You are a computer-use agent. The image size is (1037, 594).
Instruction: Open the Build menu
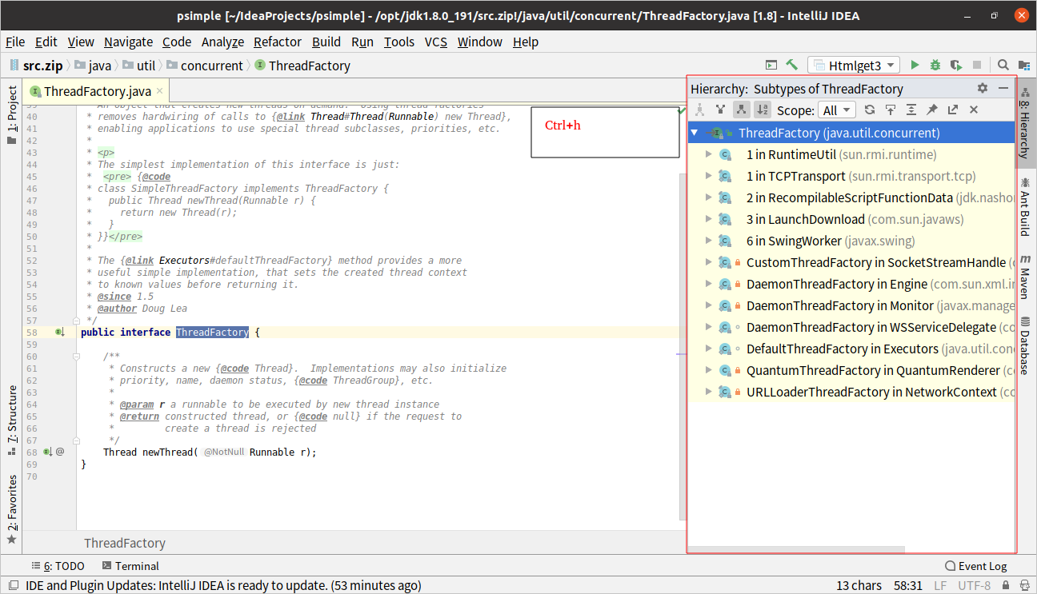coord(326,42)
